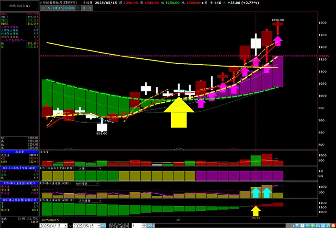This screenshot has width=336, height=228.
Task: Open the KEN-爆大量看盤 III chart type dropdown
Action: tap(100, 201)
